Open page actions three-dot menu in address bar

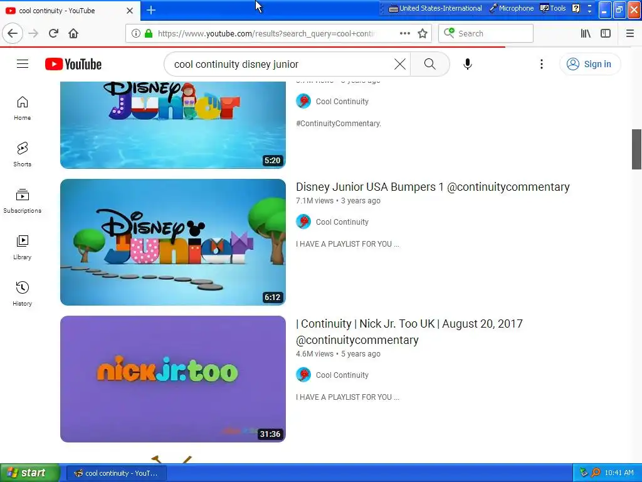405,33
